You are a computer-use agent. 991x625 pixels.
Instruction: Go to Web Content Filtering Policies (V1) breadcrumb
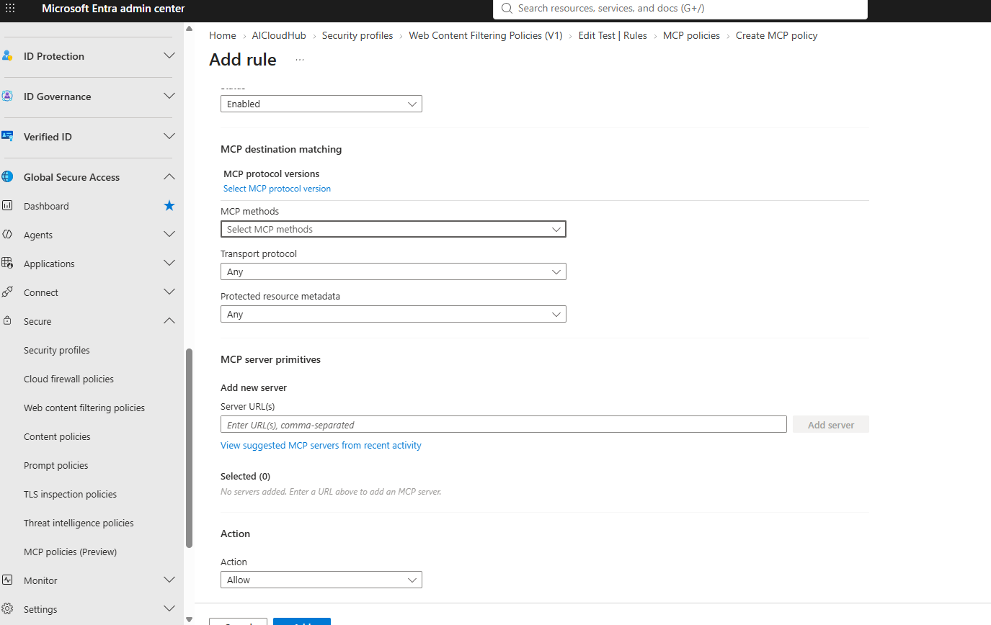click(486, 35)
